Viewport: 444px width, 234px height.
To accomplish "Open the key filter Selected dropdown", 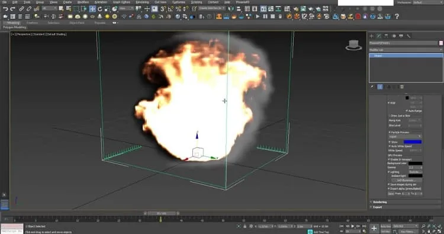I will click(x=405, y=226).
